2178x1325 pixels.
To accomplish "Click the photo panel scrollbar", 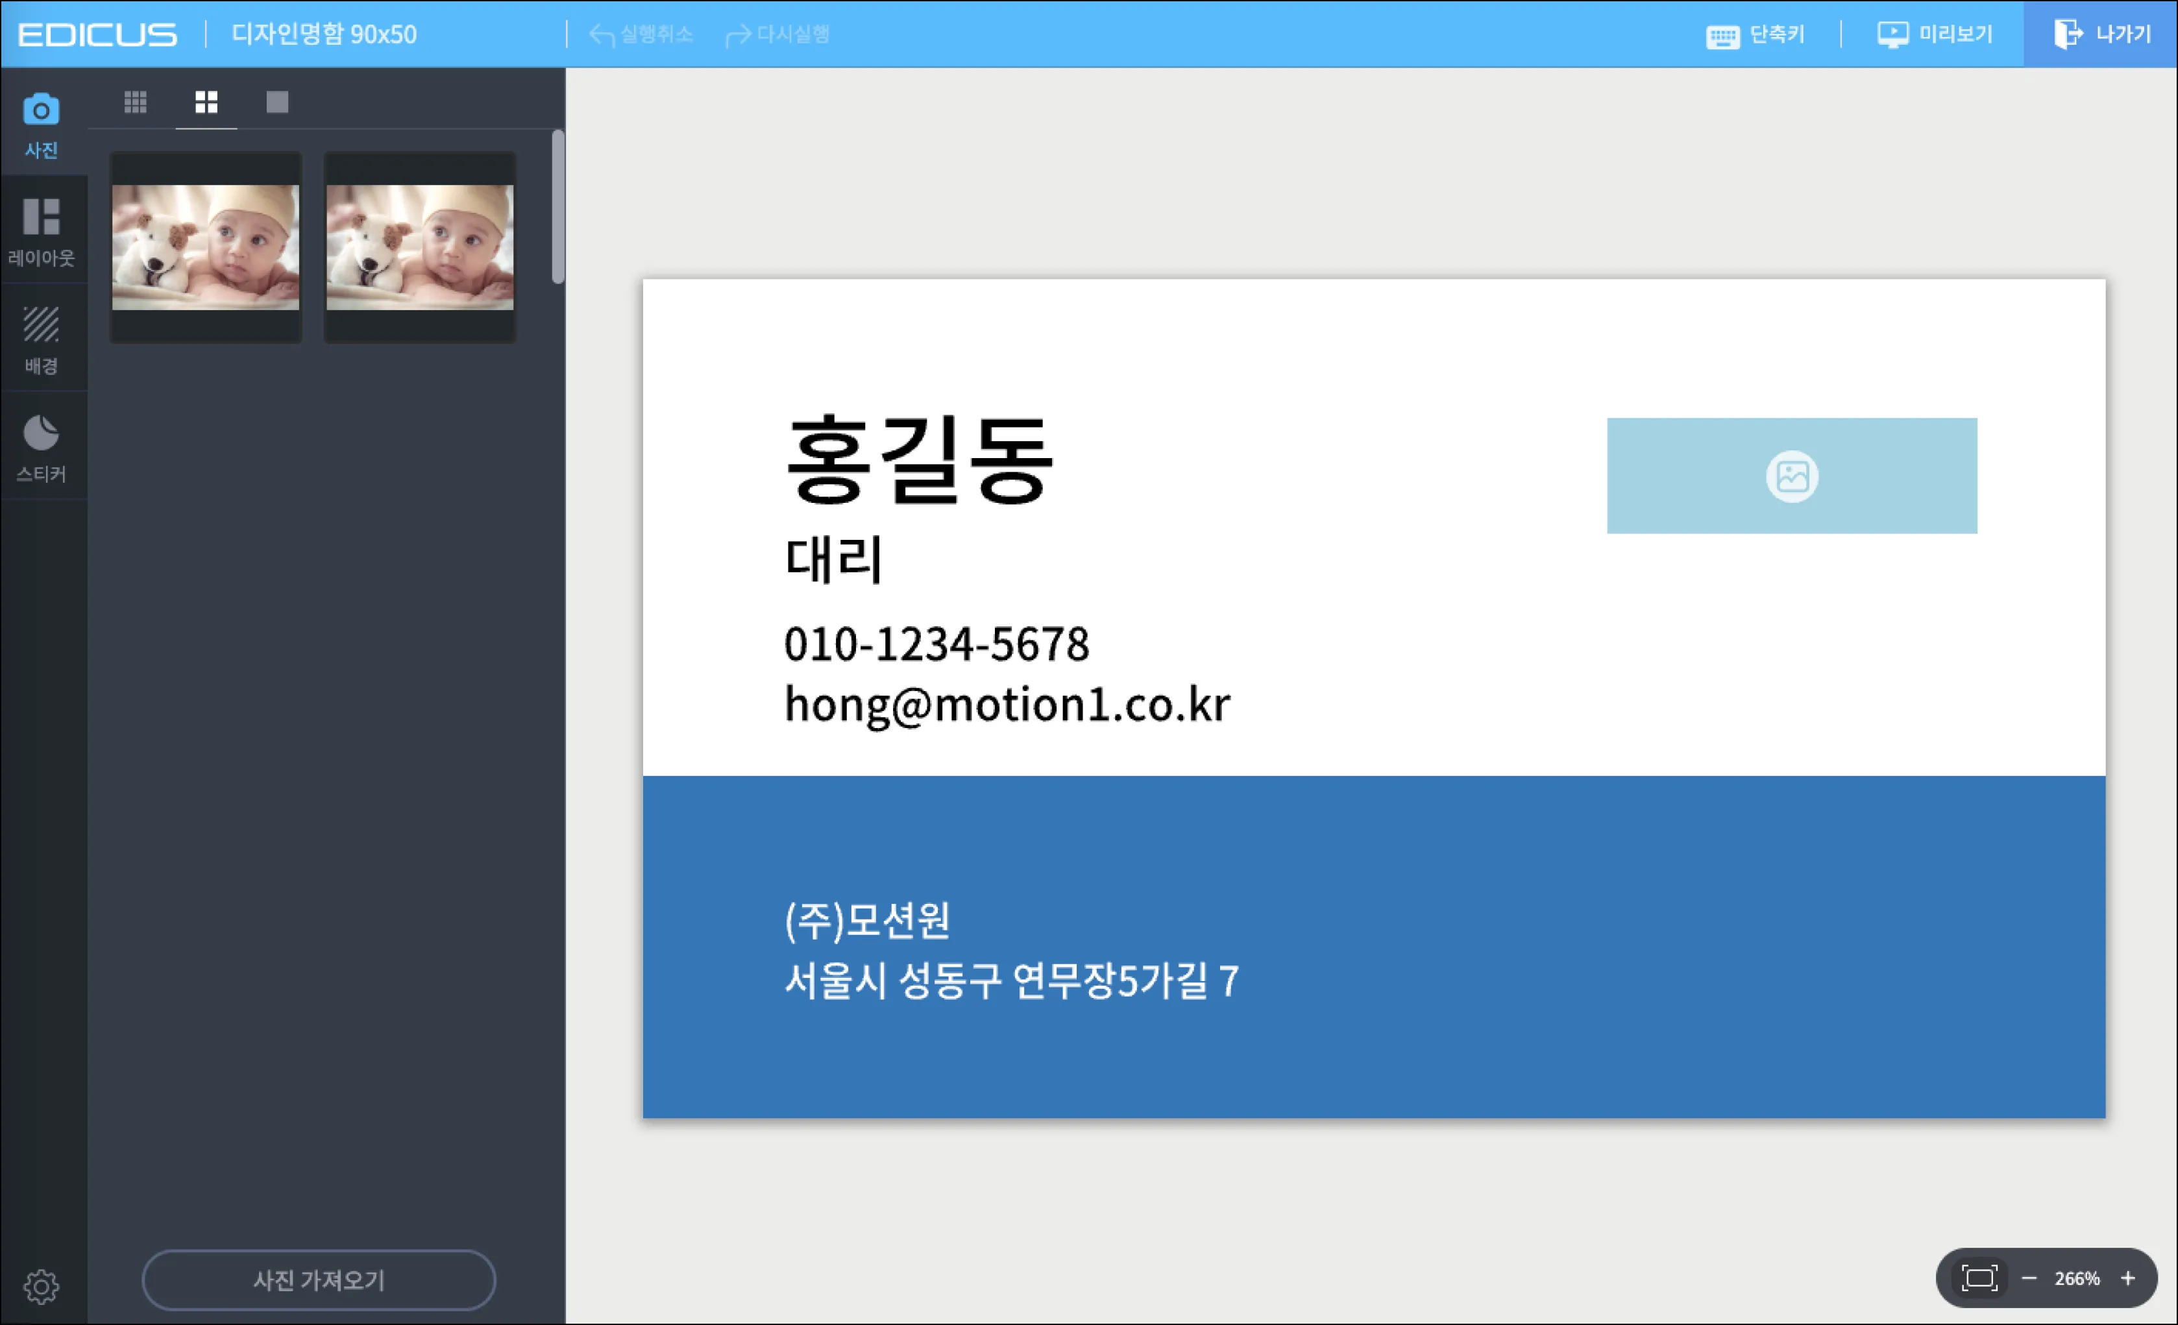I will (557, 207).
